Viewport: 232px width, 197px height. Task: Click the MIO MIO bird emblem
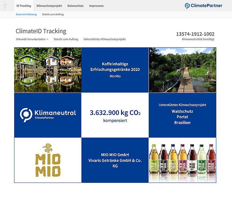(x=48, y=148)
